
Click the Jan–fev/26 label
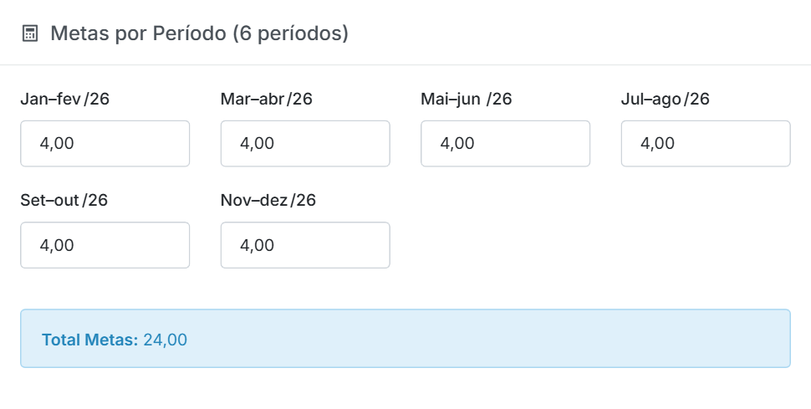64,99
